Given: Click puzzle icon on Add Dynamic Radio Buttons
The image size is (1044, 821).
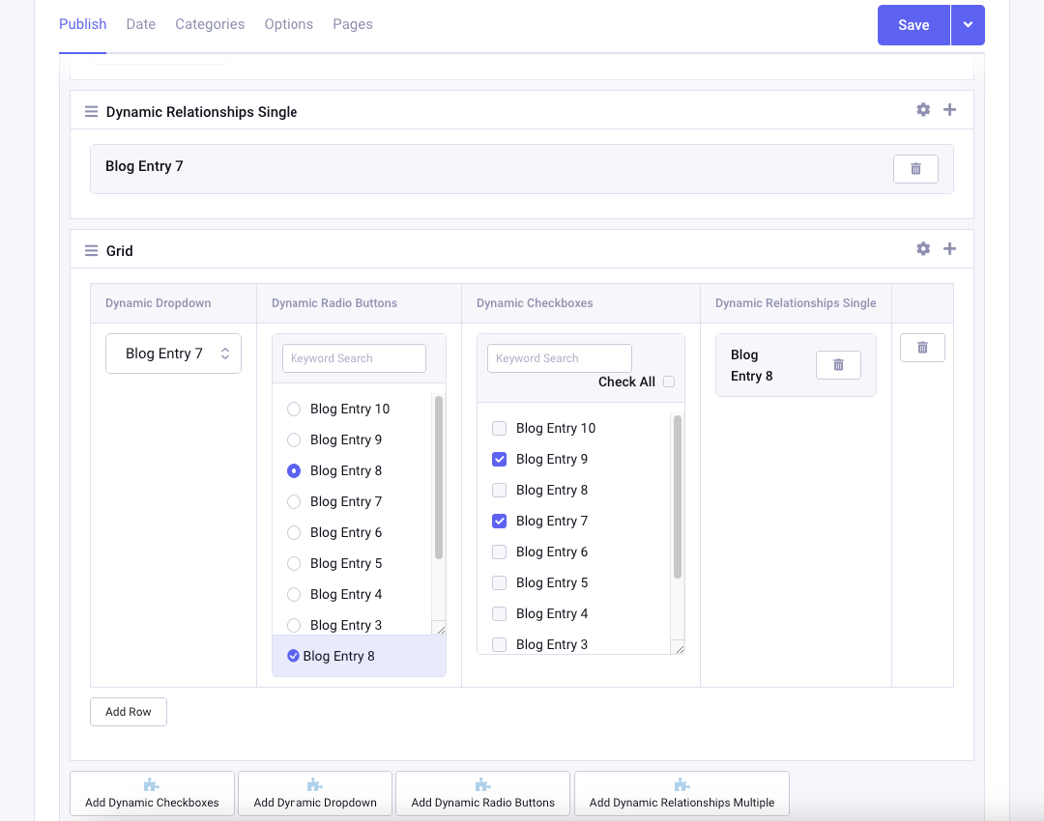Looking at the screenshot, I should [x=482, y=785].
